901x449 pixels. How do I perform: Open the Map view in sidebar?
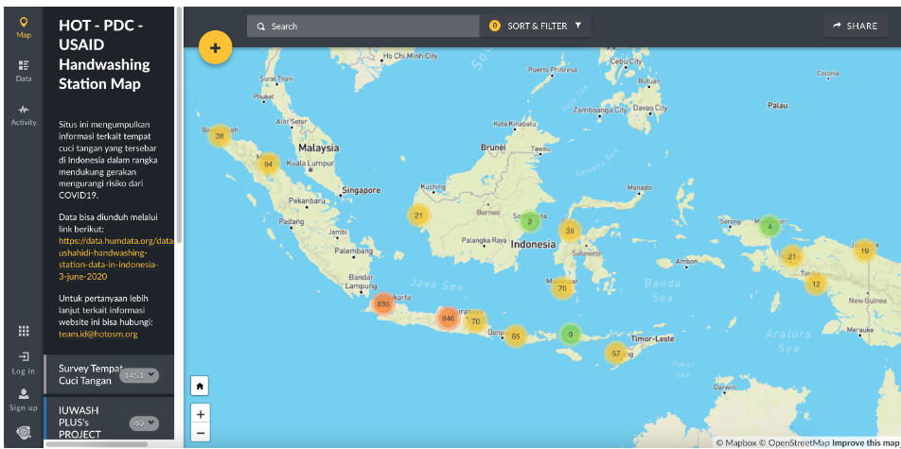(23, 26)
